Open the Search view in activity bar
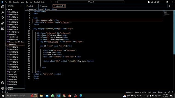Screen dimensions: 175x98 pos(3,12)
